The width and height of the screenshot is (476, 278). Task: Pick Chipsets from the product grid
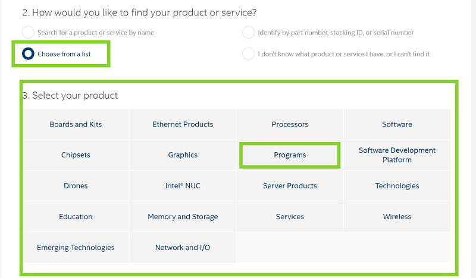[x=76, y=155]
